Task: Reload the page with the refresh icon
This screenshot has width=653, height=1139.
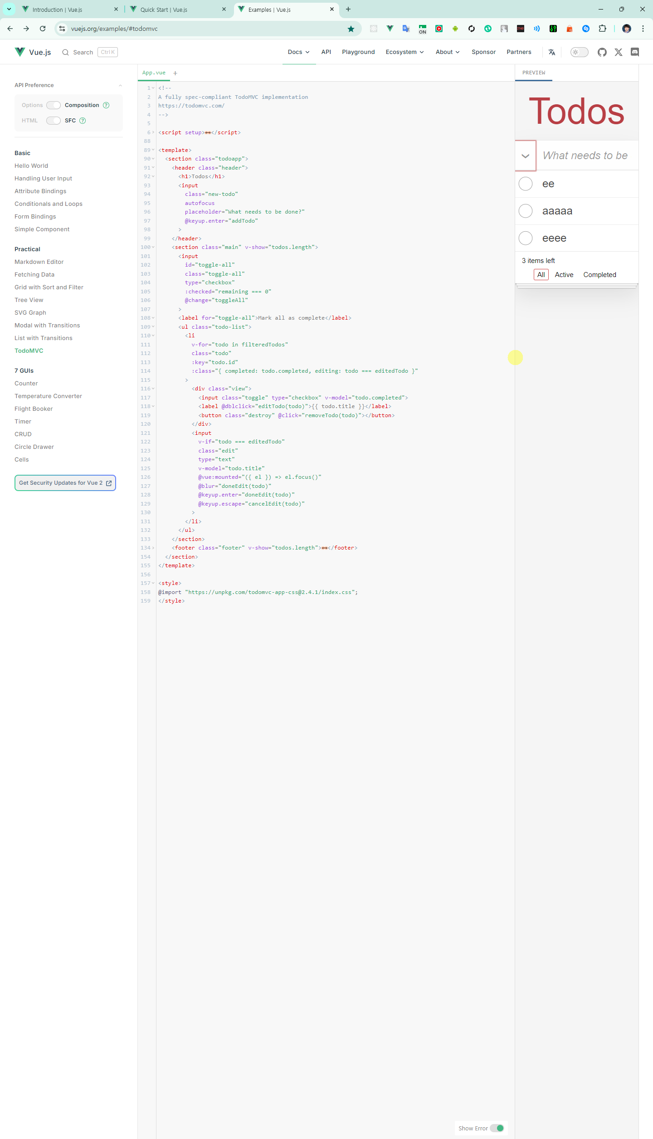Action: tap(43, 29)
